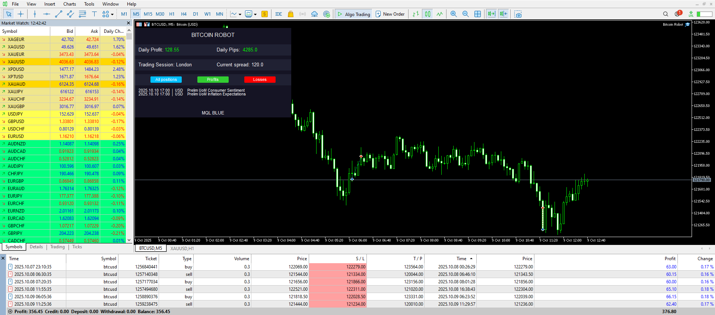Activate the crosshair tool
This screenshot has width=715, height=315.
point(20,14)
